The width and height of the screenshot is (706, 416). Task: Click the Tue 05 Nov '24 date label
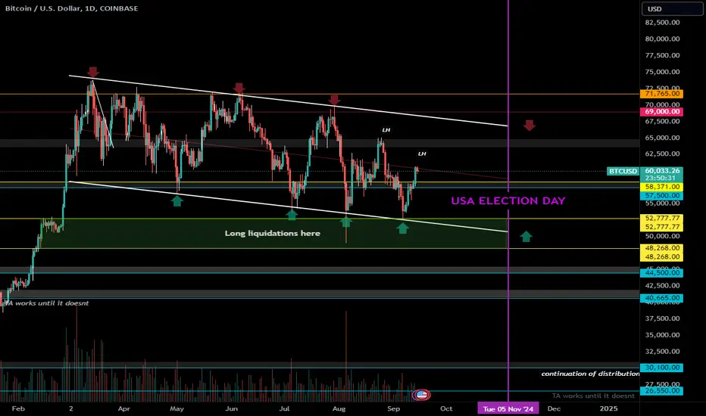click(508, 408)
